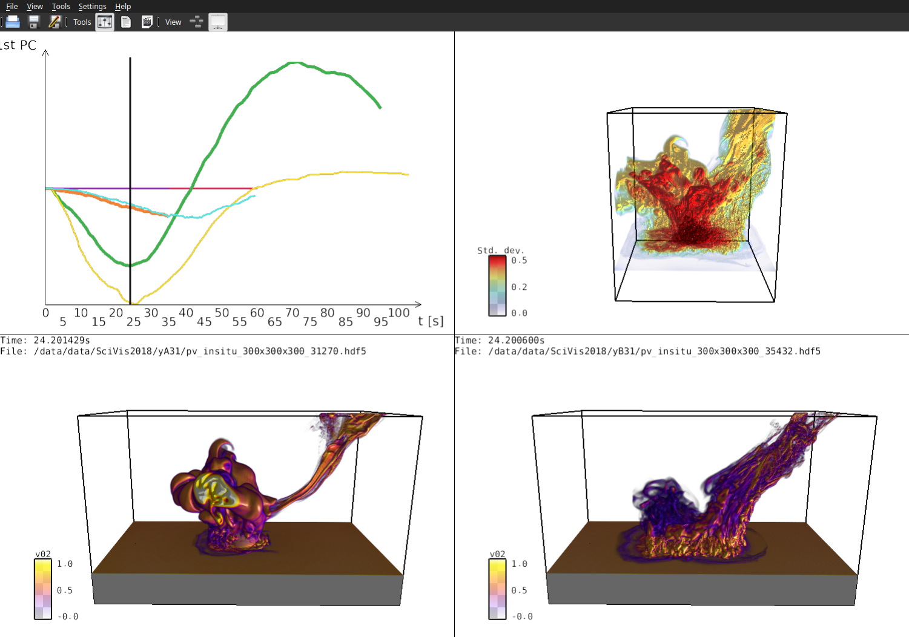Open the Settings menu
The image size is (909, 637).
(92, 6)
